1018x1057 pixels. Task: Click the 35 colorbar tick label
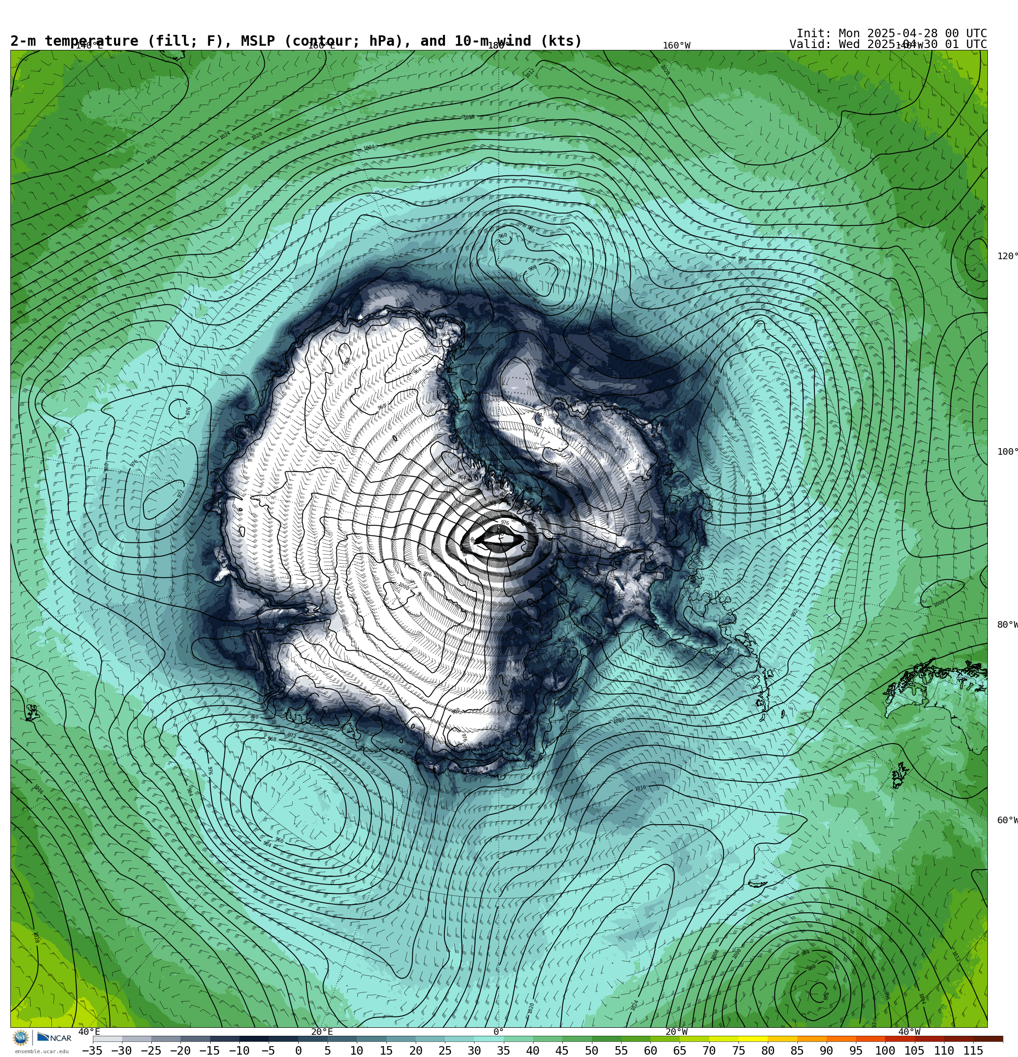click(x=503, y=1050)
